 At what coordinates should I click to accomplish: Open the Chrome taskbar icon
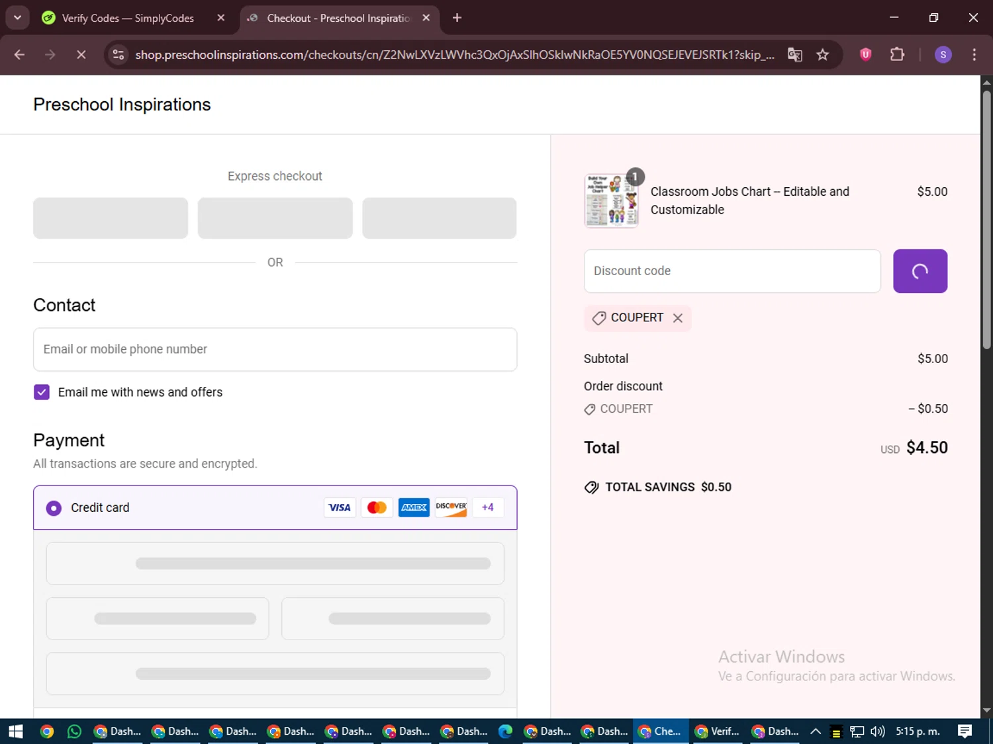pos(46,731)
